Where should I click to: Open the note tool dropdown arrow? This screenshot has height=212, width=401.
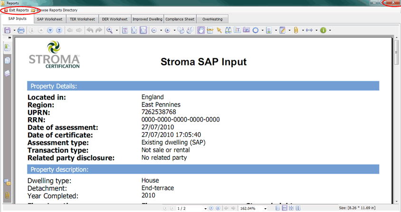coord(289,30)
